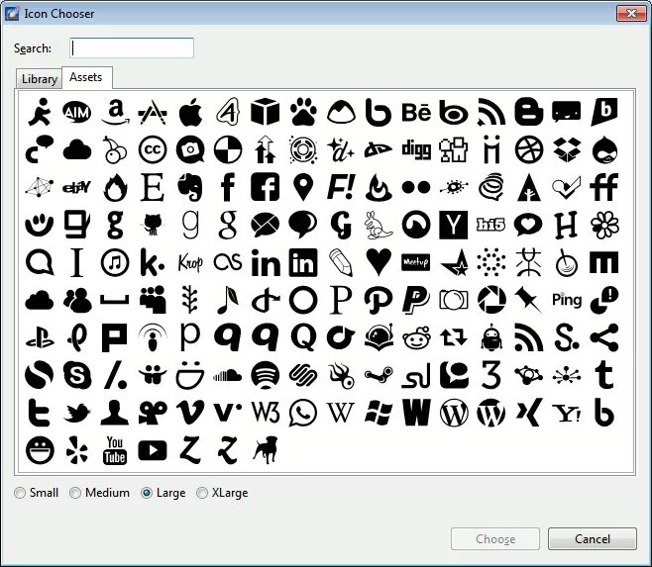Select the Vimeo v icon
The width and height of the screenshot is (652, 567).
click(190, 413)
